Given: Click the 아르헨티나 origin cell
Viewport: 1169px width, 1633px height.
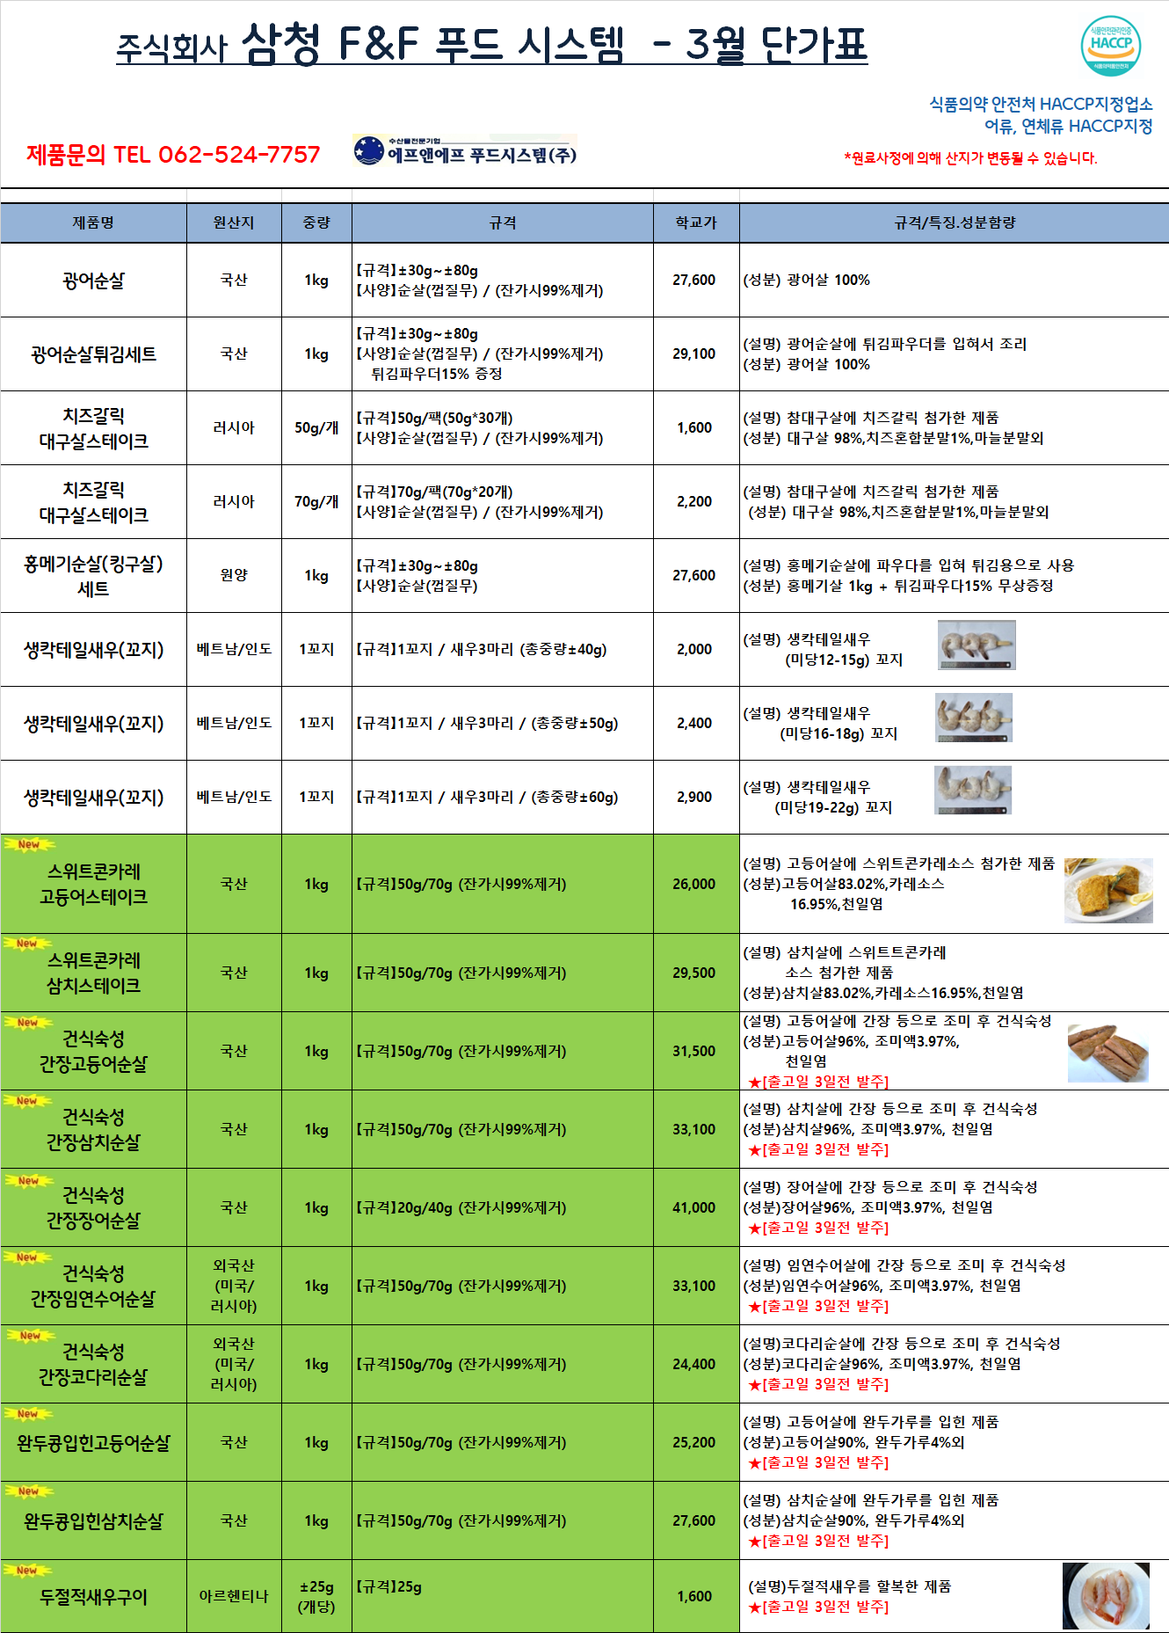Looking at the screenshot, I should (x=234, y=1596).
